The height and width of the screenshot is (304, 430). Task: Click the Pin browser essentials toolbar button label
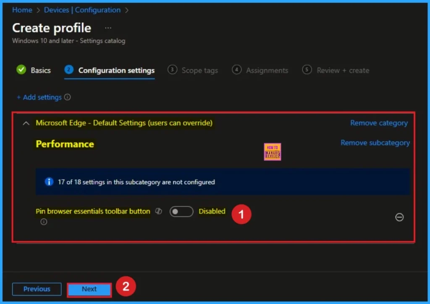click(x=93, y=211)
